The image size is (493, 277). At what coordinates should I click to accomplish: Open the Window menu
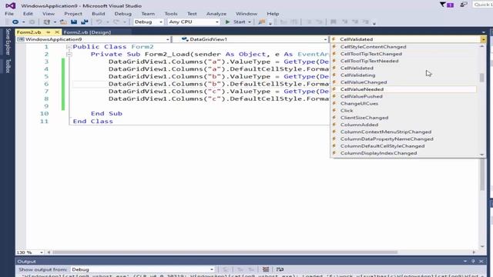pyautogui.click(x=246, y=14)
